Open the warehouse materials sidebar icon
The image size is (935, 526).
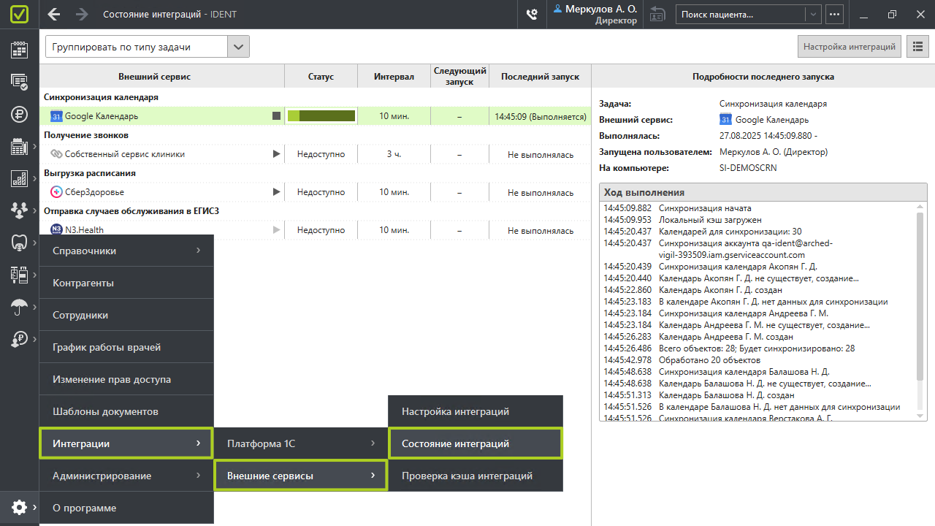[x=19, y=275]
